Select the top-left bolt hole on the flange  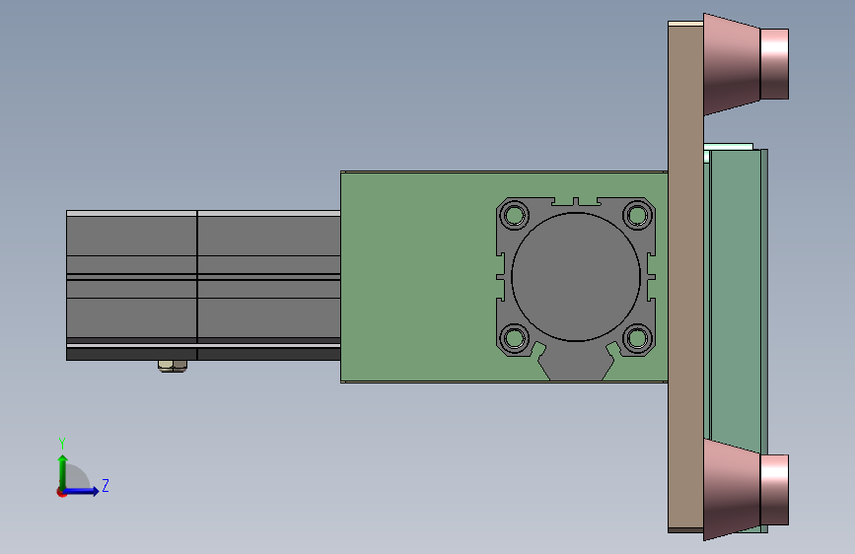click(514, 215)
